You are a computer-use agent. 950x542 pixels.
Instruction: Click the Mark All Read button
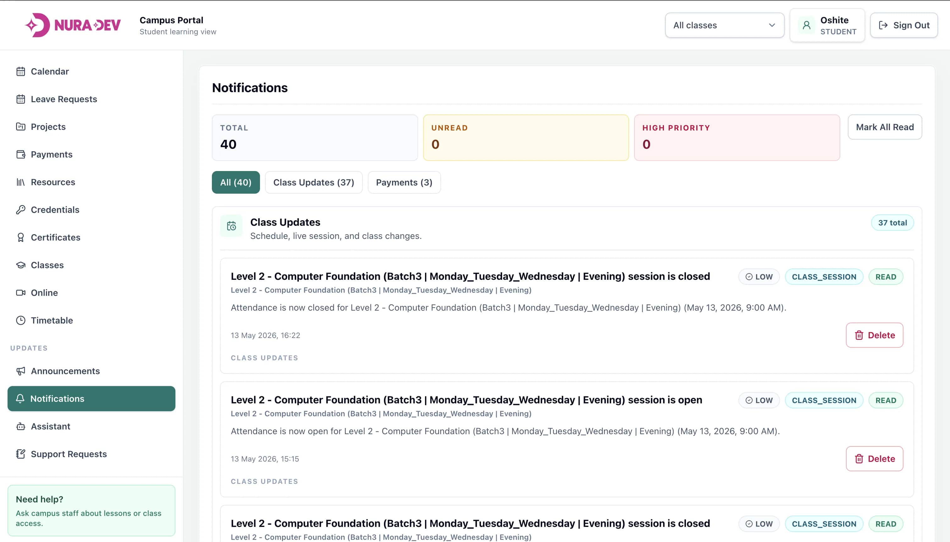(x=885, y=127)
